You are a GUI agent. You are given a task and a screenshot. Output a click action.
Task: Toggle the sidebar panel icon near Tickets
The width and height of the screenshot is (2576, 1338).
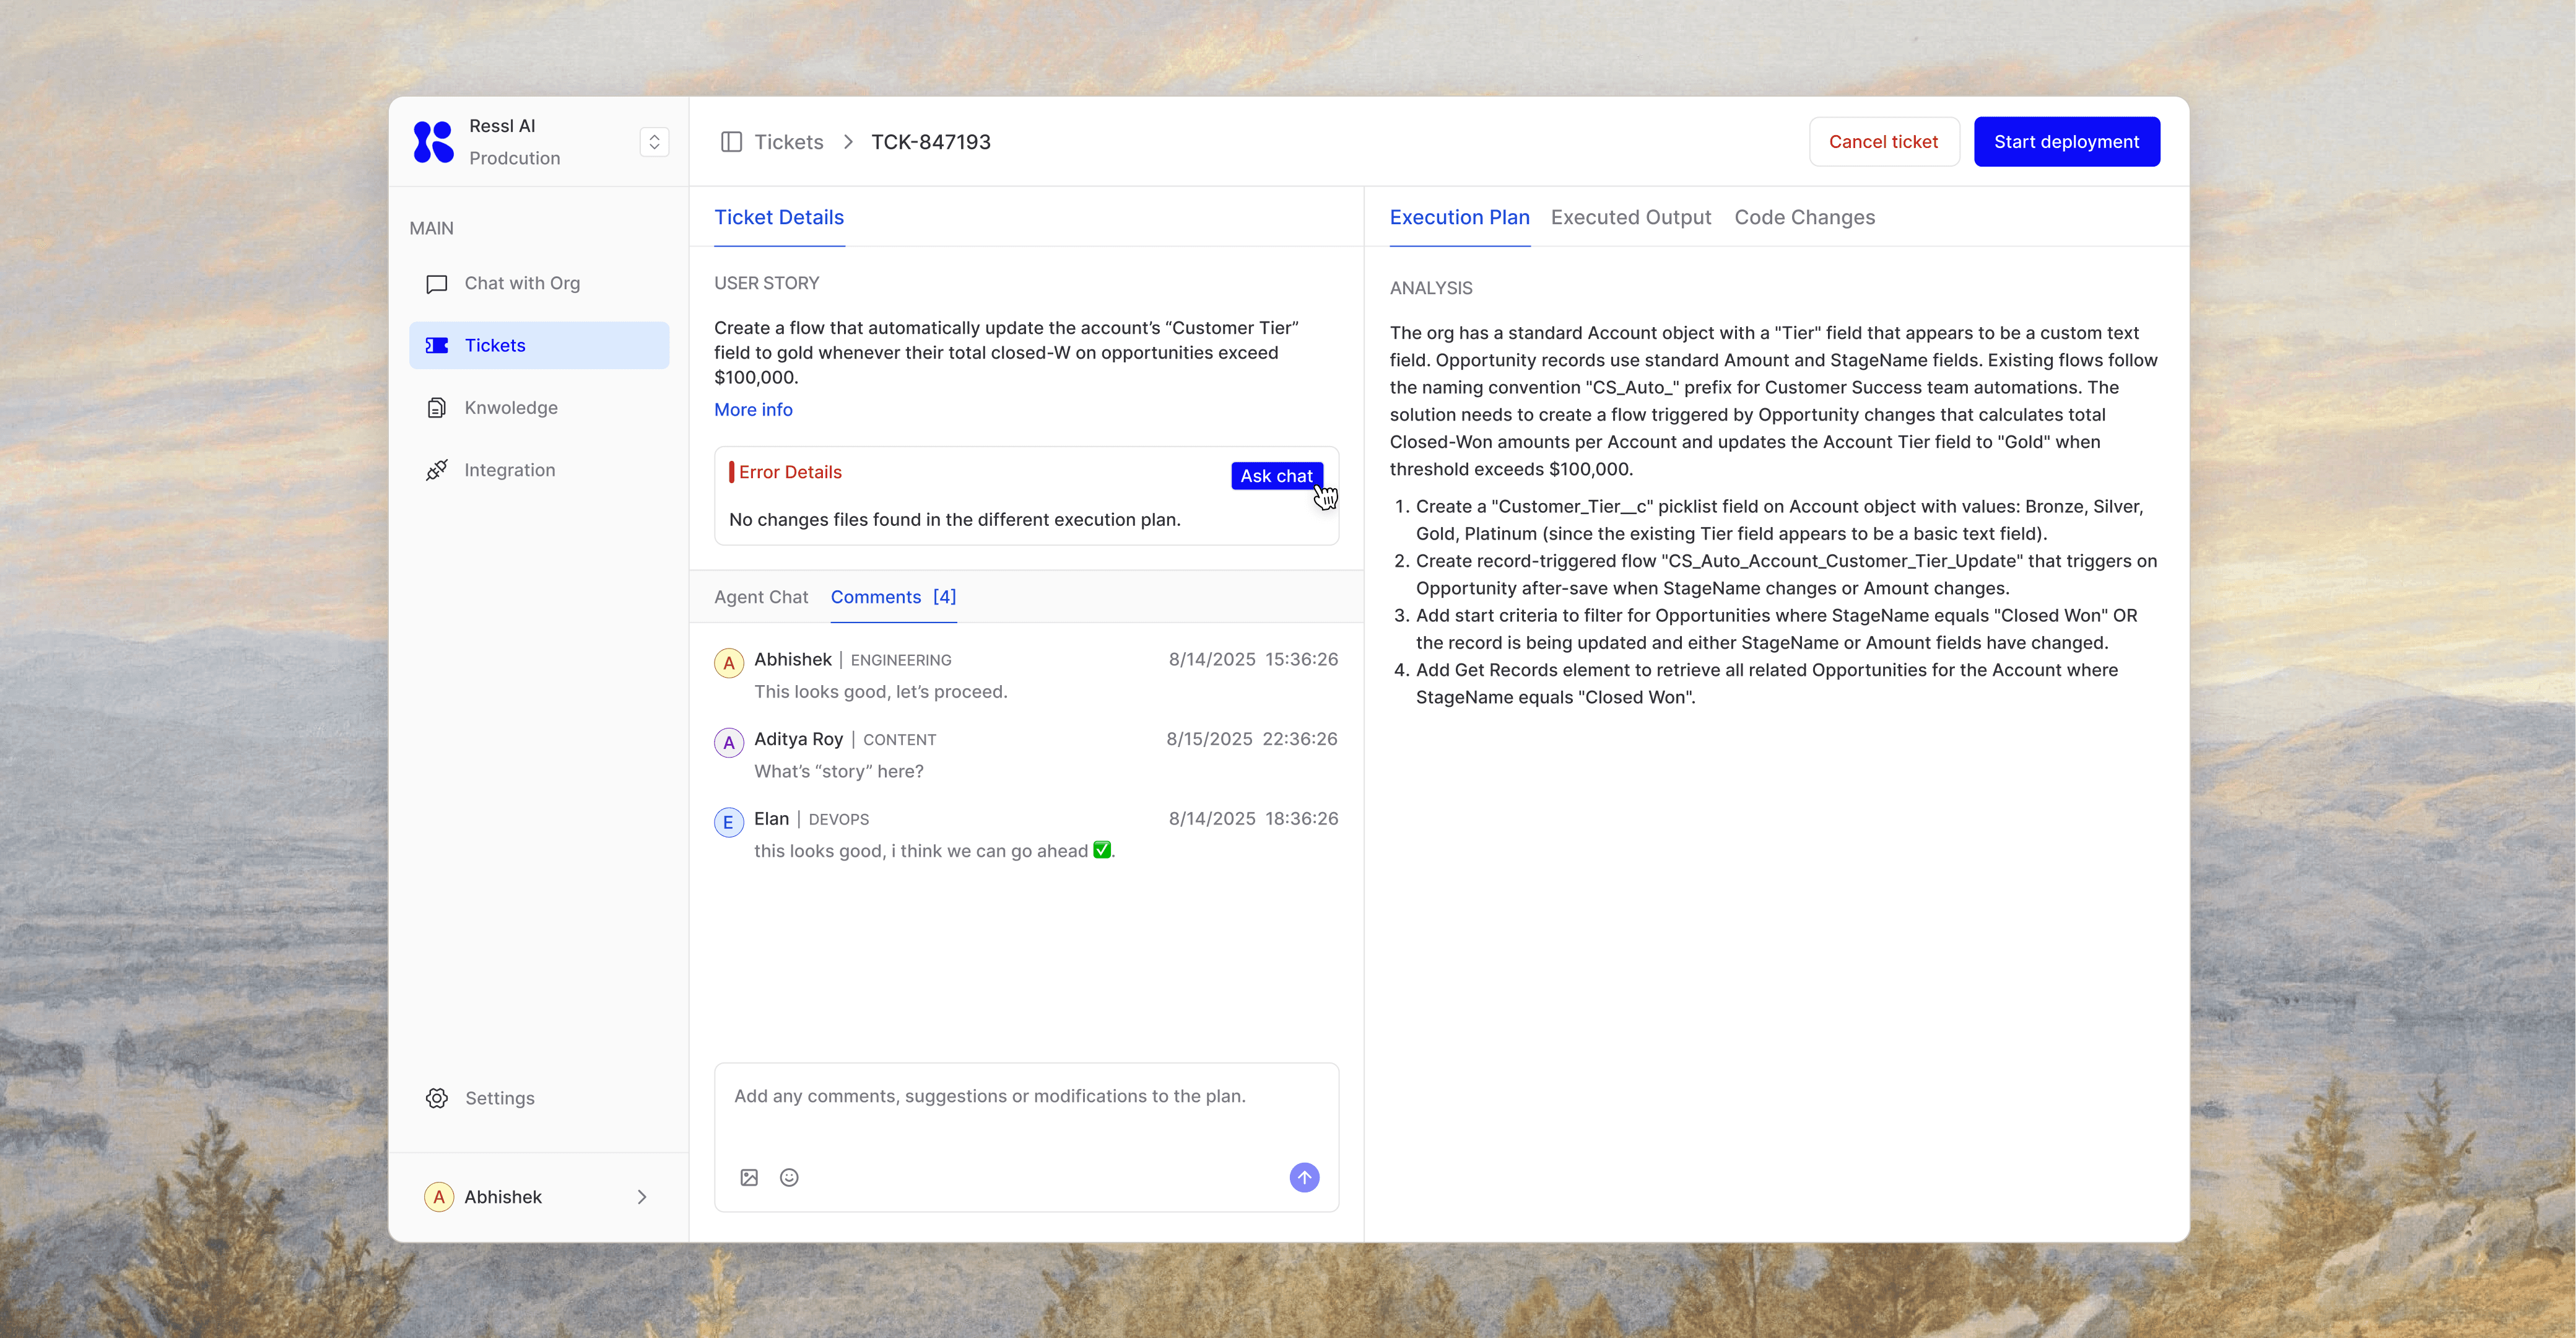click(x=731, y=142)
